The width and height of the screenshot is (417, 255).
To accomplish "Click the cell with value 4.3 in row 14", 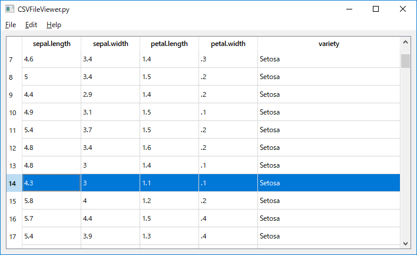I will click(52, 183).
